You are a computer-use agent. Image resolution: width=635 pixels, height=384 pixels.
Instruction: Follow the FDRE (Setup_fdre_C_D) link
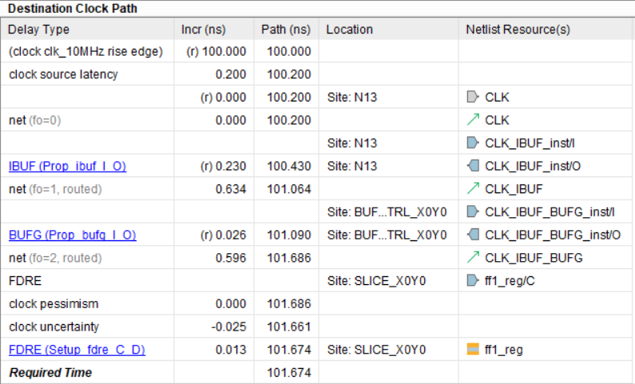(x=77, y=350)
